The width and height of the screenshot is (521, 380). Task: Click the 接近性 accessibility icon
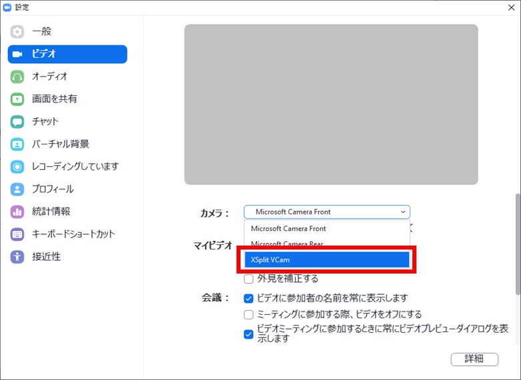coord(17,256)
